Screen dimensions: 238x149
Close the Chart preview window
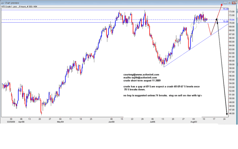pyautogui.click(x=234, y=3)
